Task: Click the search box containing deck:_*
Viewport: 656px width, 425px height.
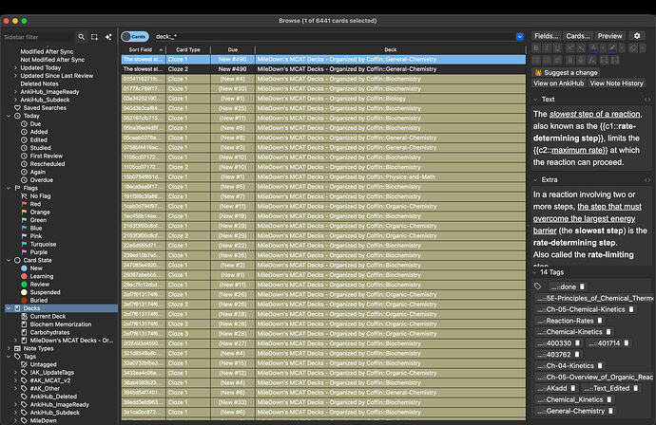Action: coord(335,37)
